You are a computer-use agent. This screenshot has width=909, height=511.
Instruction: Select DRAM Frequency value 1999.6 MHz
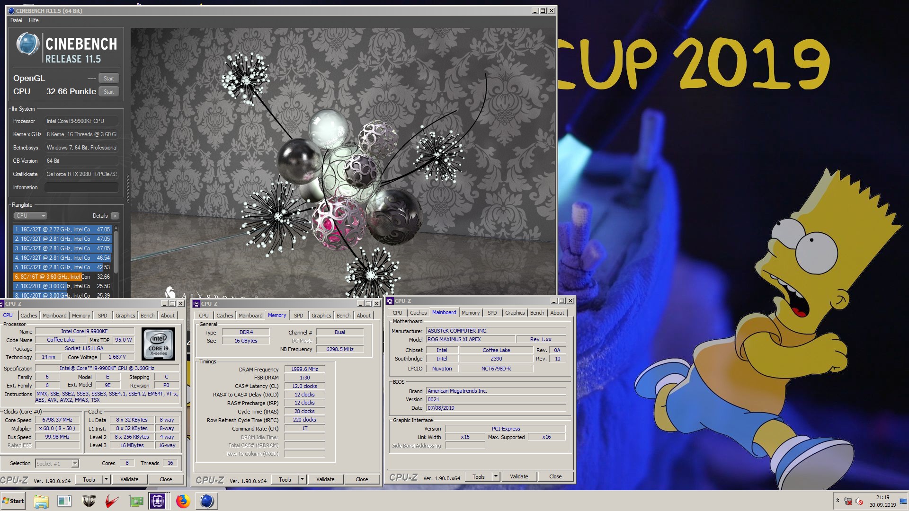pyautogui.click(x=304, y=370)
